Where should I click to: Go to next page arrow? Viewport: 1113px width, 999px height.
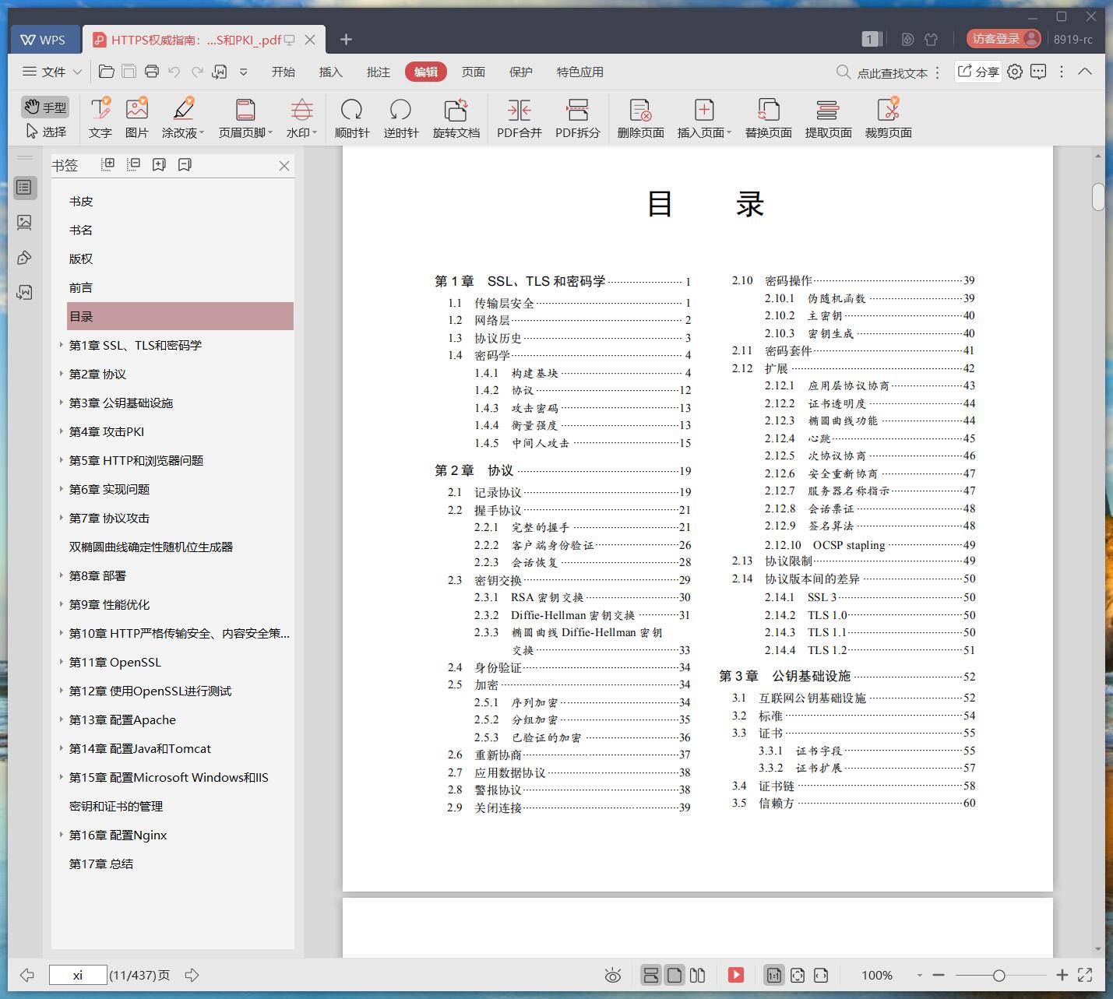(x=192, y=975)
